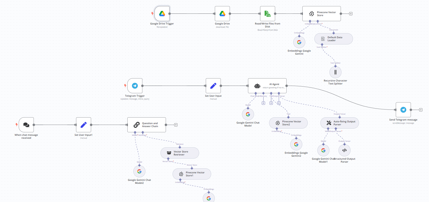
Task: Click the When chat message received trigger
Action: tap(26, 125)
